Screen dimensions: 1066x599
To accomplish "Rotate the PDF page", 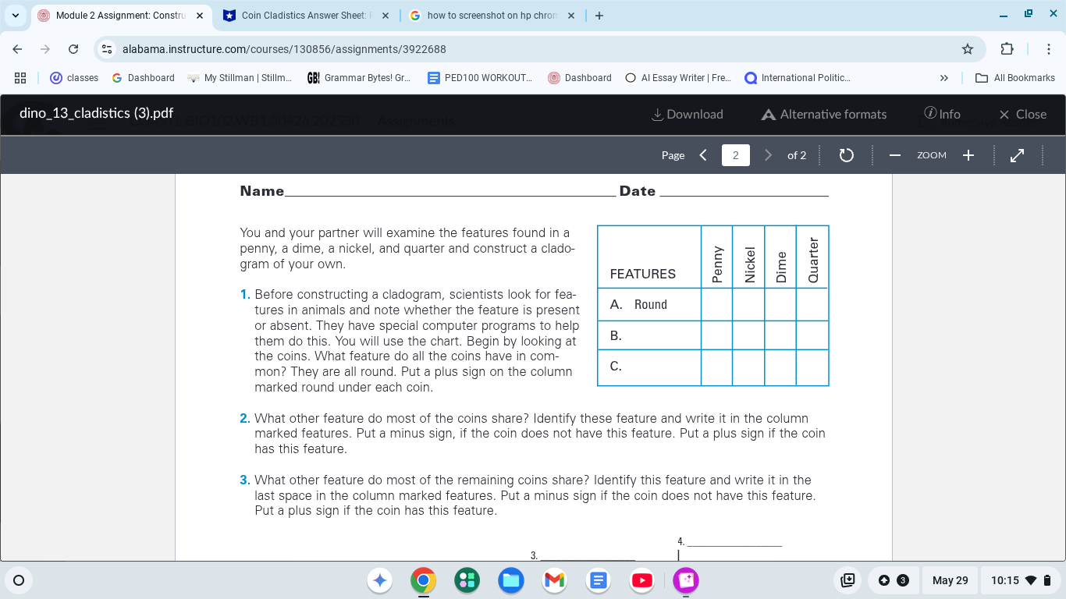I will (x=846, y=155).
